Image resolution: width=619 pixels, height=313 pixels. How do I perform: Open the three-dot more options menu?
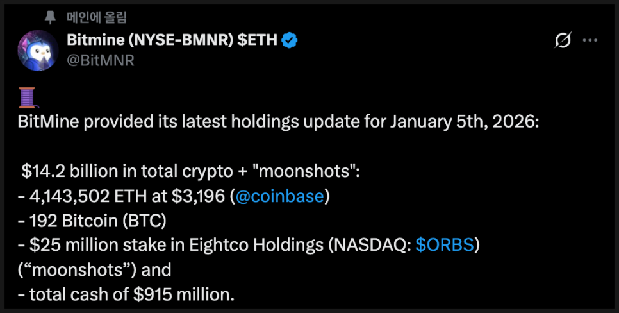click(590, 41)
